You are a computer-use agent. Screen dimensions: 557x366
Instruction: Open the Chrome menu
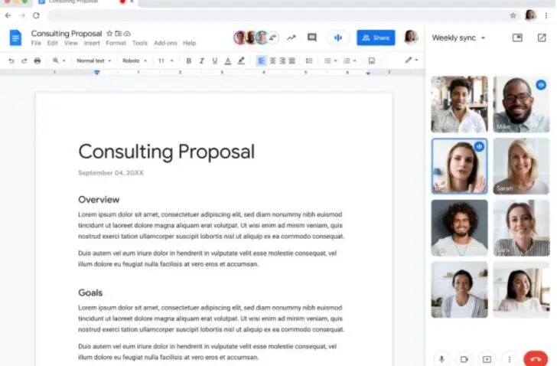[546, 15]
